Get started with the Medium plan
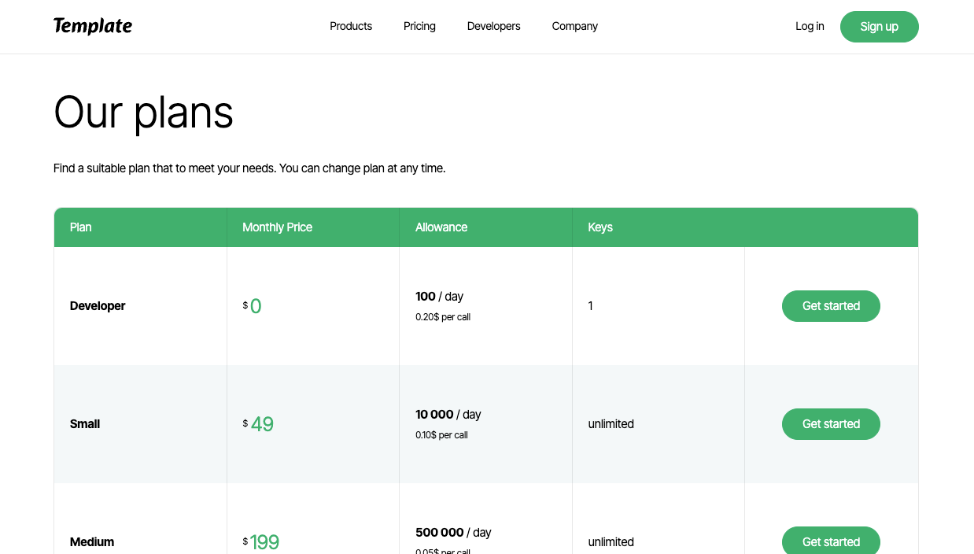 click(x=831, y=541)
